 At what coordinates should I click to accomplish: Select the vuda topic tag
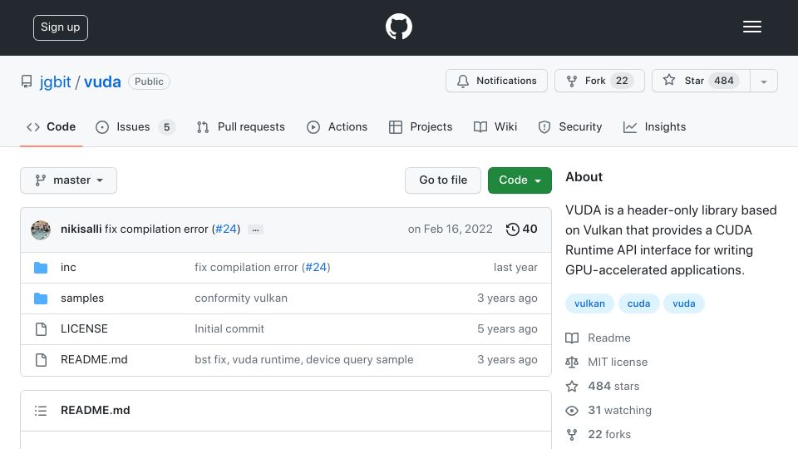[683, 303]
